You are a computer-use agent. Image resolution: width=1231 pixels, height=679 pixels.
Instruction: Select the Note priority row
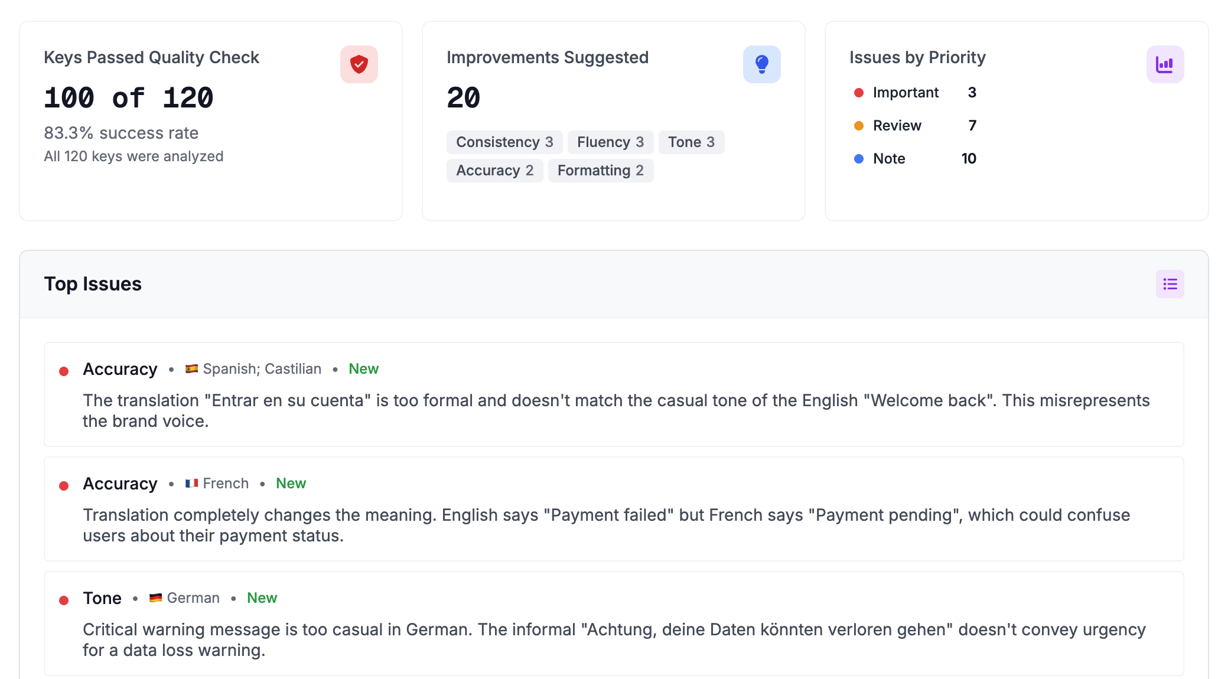pyautogui.click(x=914, y=159)
